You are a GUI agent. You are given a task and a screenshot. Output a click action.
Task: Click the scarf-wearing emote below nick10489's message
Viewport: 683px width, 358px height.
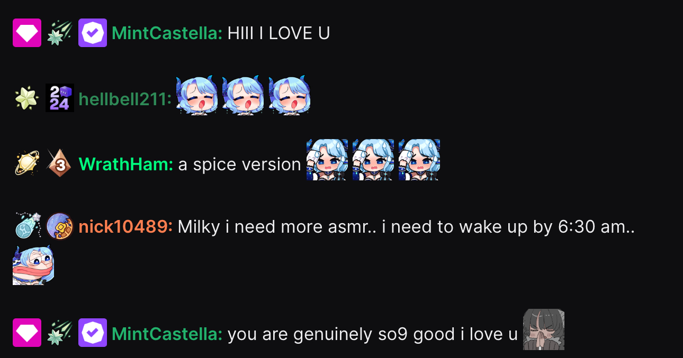(x=33, y=265)
